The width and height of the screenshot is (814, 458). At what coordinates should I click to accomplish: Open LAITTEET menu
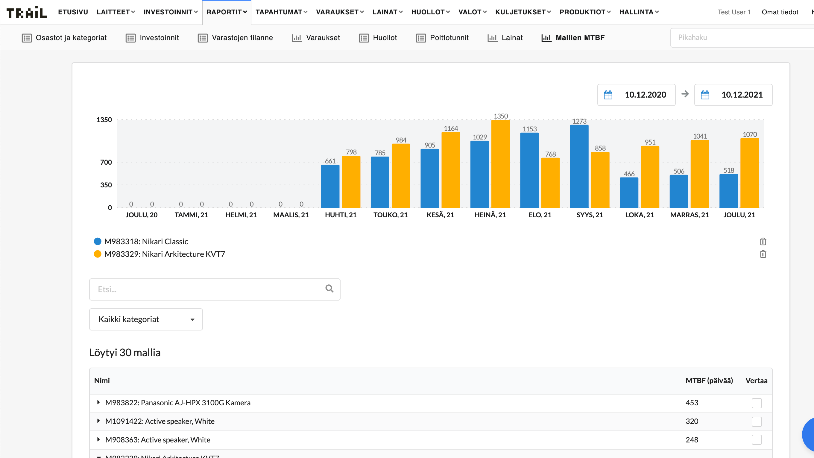point(116,12)
